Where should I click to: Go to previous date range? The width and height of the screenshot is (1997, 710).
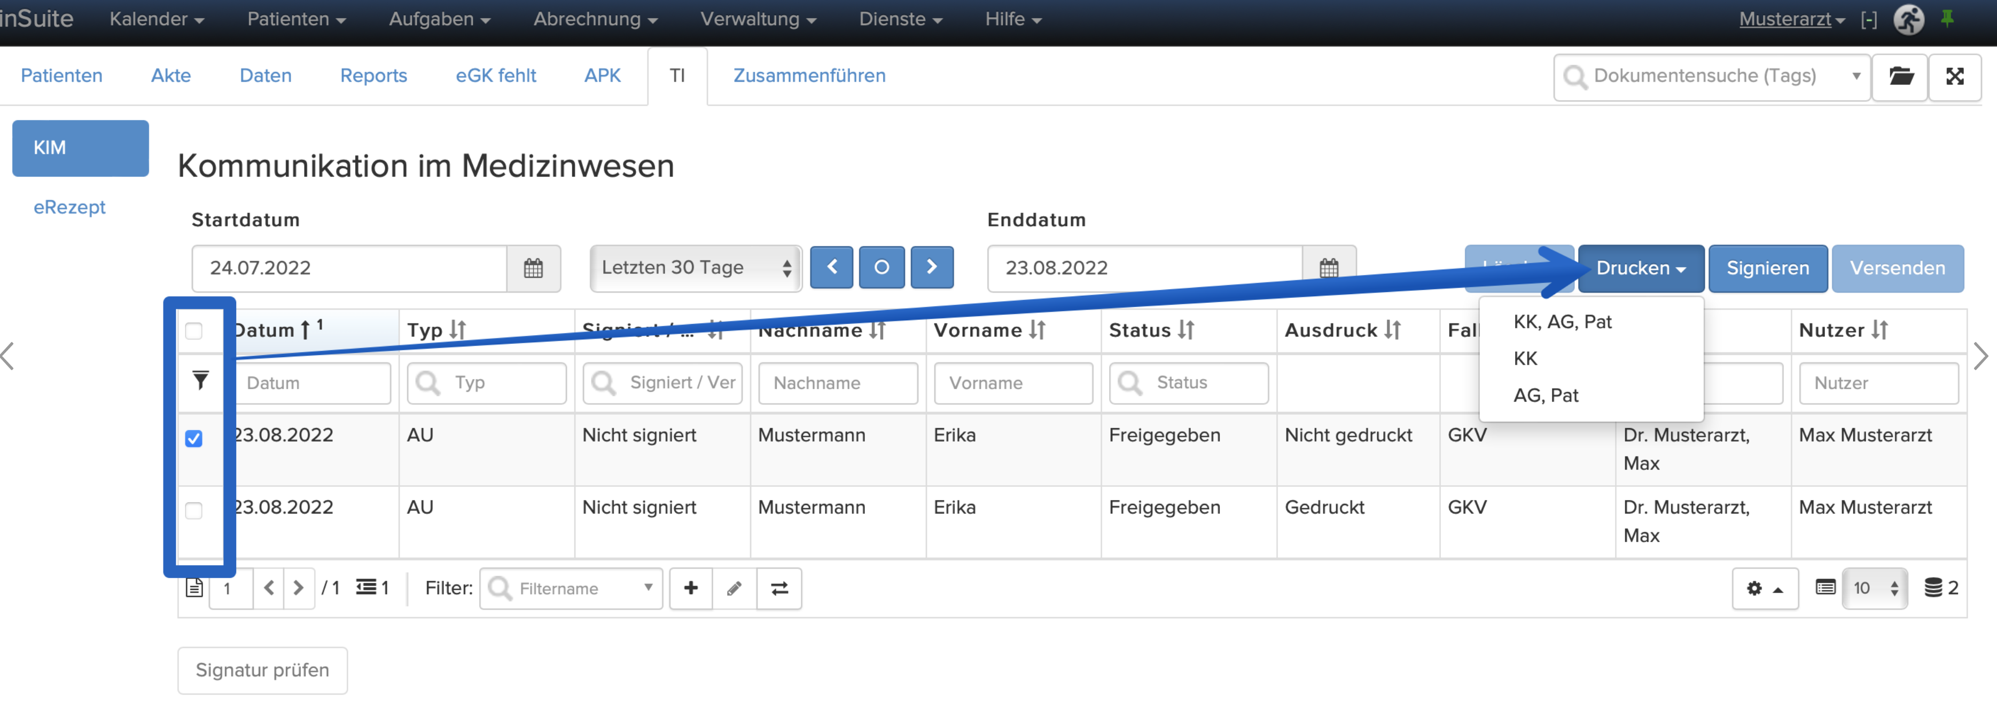832,268
